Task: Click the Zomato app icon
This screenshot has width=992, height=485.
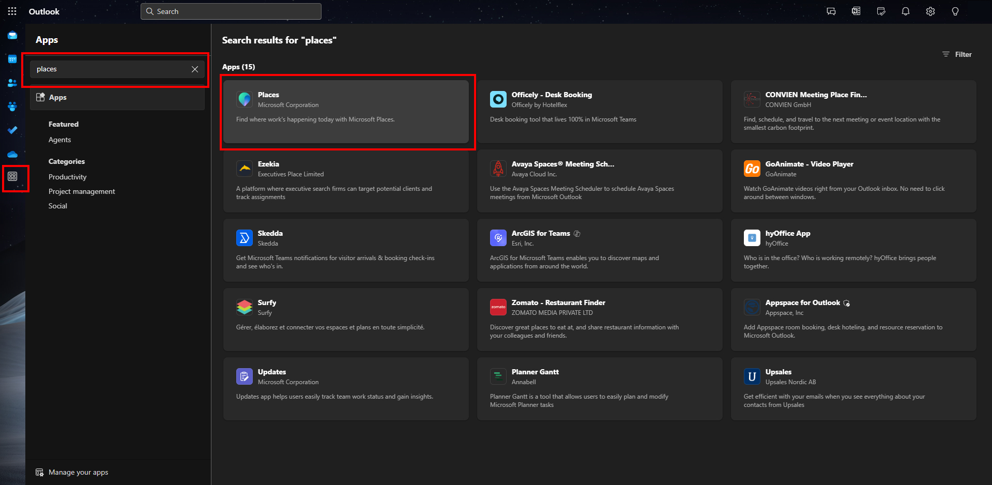Action: point(498,307)
